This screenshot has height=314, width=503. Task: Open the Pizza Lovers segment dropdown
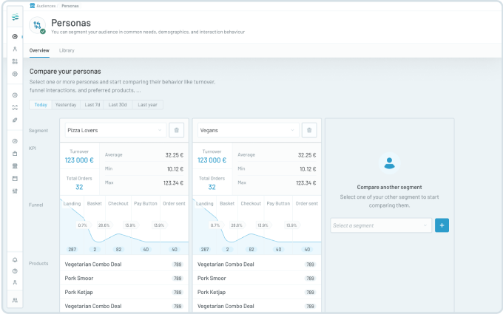114,130
